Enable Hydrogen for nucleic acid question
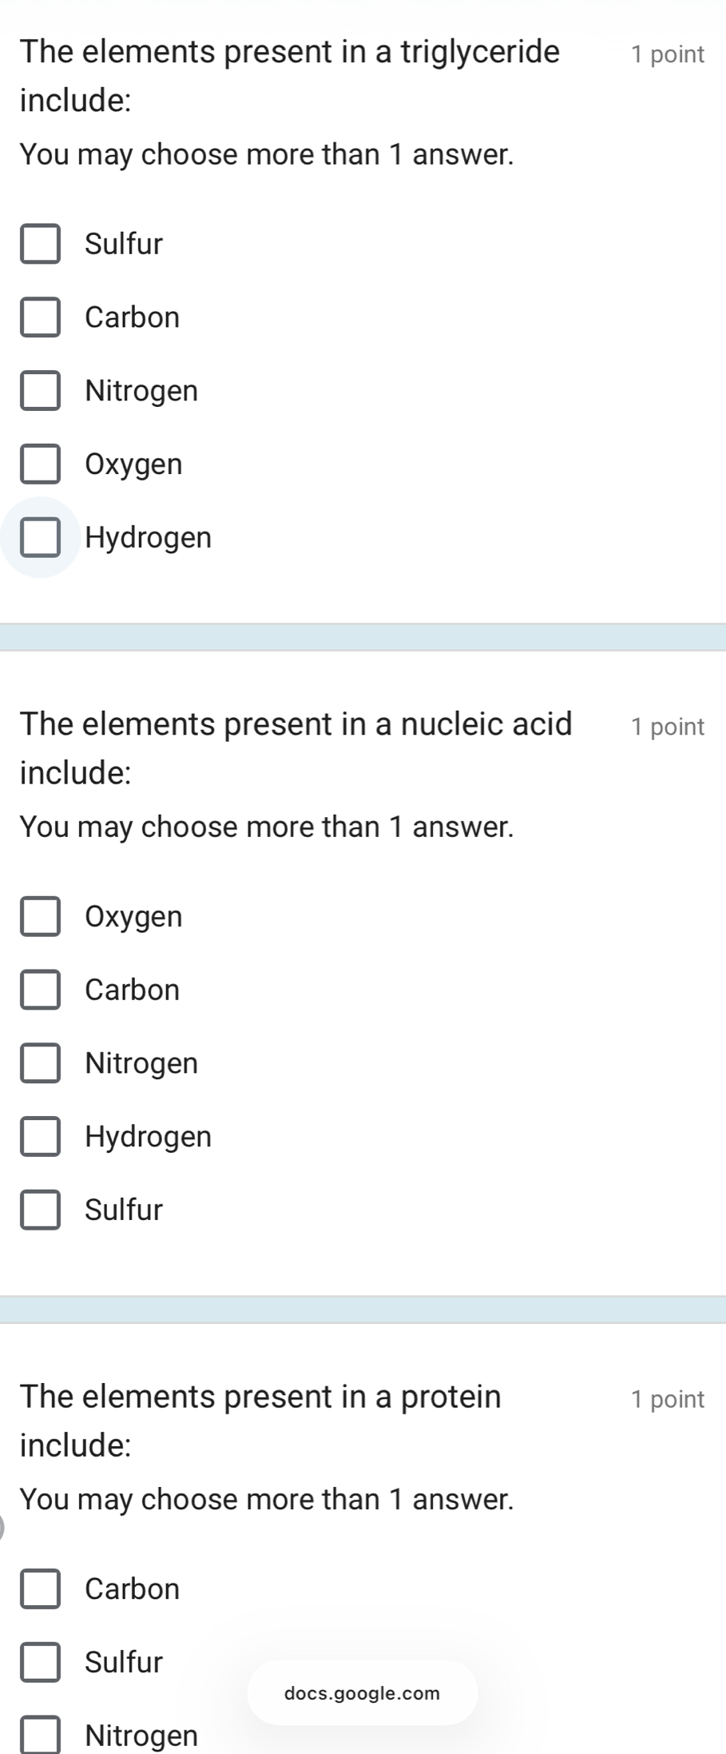The image size is (726, 1754). (40, 1137)
